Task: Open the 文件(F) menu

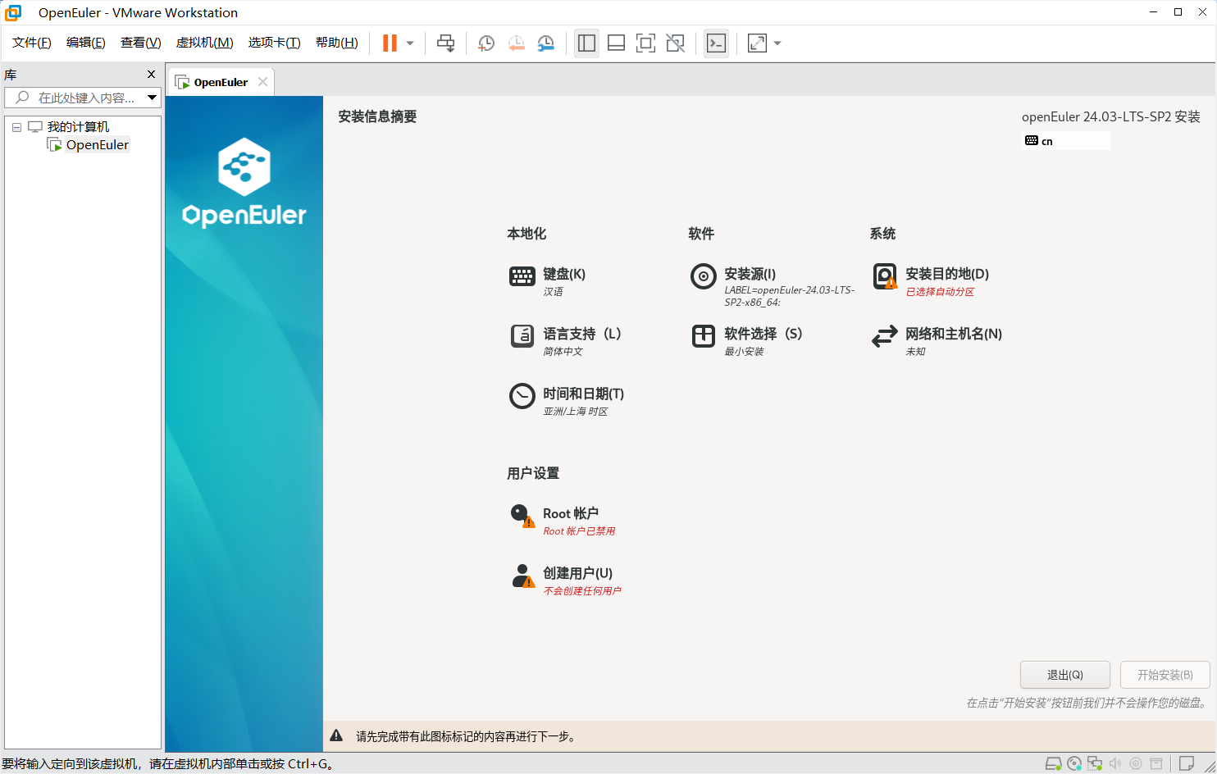Action: (x=32, y=43)
